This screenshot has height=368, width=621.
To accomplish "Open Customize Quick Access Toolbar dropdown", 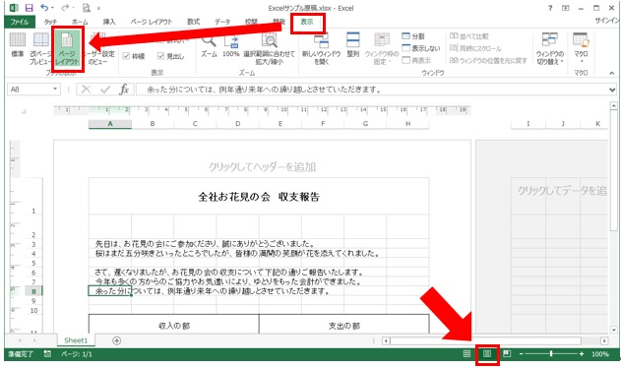I will tap(98, 8).
